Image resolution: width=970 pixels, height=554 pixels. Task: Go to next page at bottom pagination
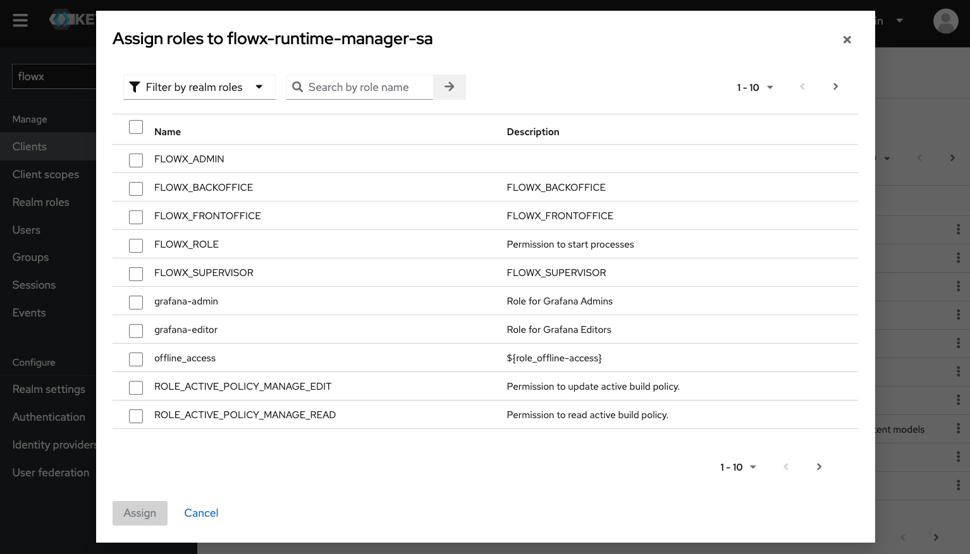coord(819,467)
